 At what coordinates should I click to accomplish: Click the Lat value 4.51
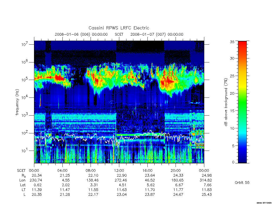(122, 185)
